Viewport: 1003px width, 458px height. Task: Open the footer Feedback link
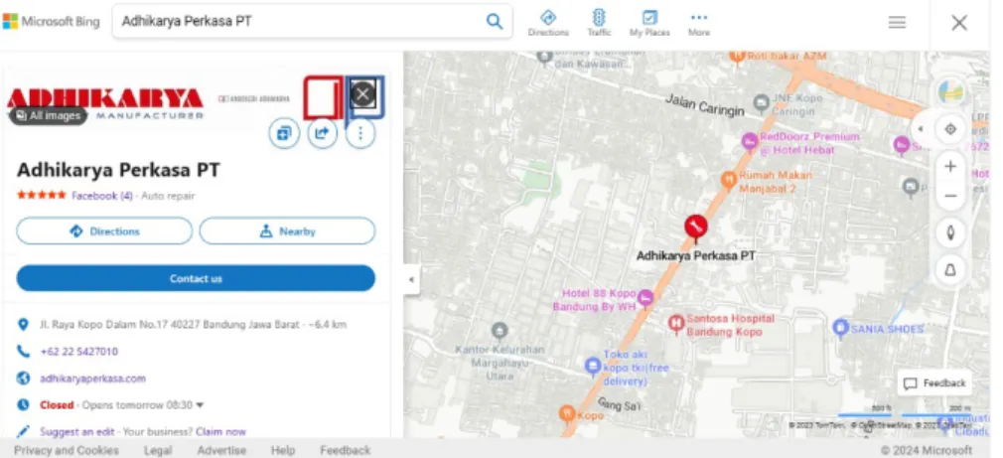[x=346, y=450]
